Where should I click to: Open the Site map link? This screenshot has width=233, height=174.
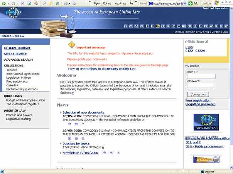pyautogui.click(x=179, y=31)
